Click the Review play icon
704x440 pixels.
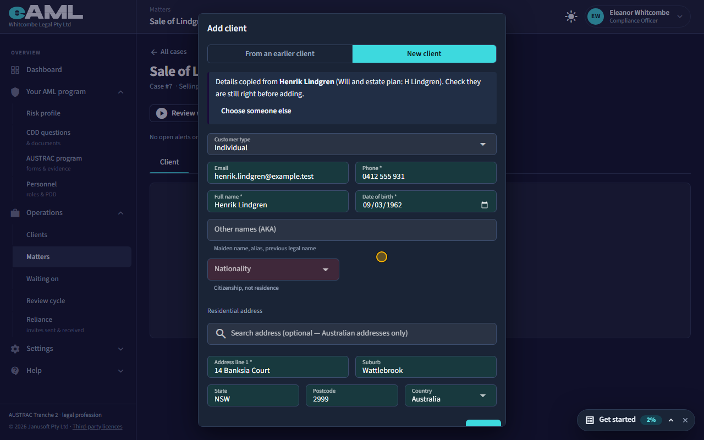162,113
